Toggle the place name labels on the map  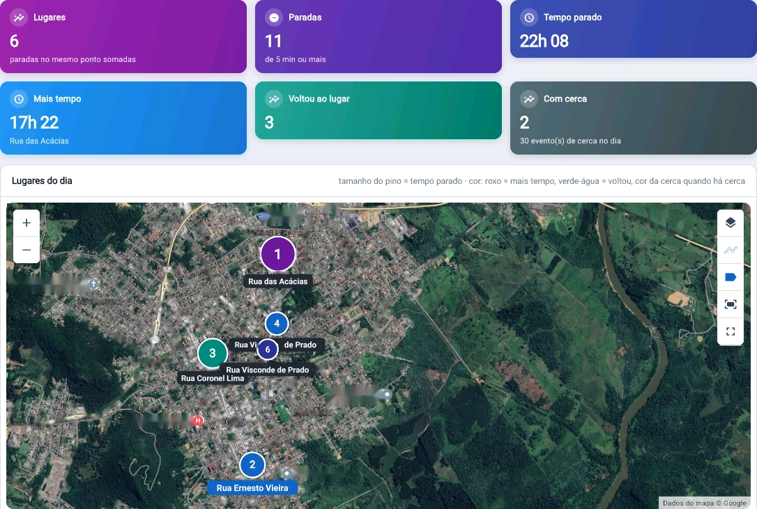(x=731, y=277)
